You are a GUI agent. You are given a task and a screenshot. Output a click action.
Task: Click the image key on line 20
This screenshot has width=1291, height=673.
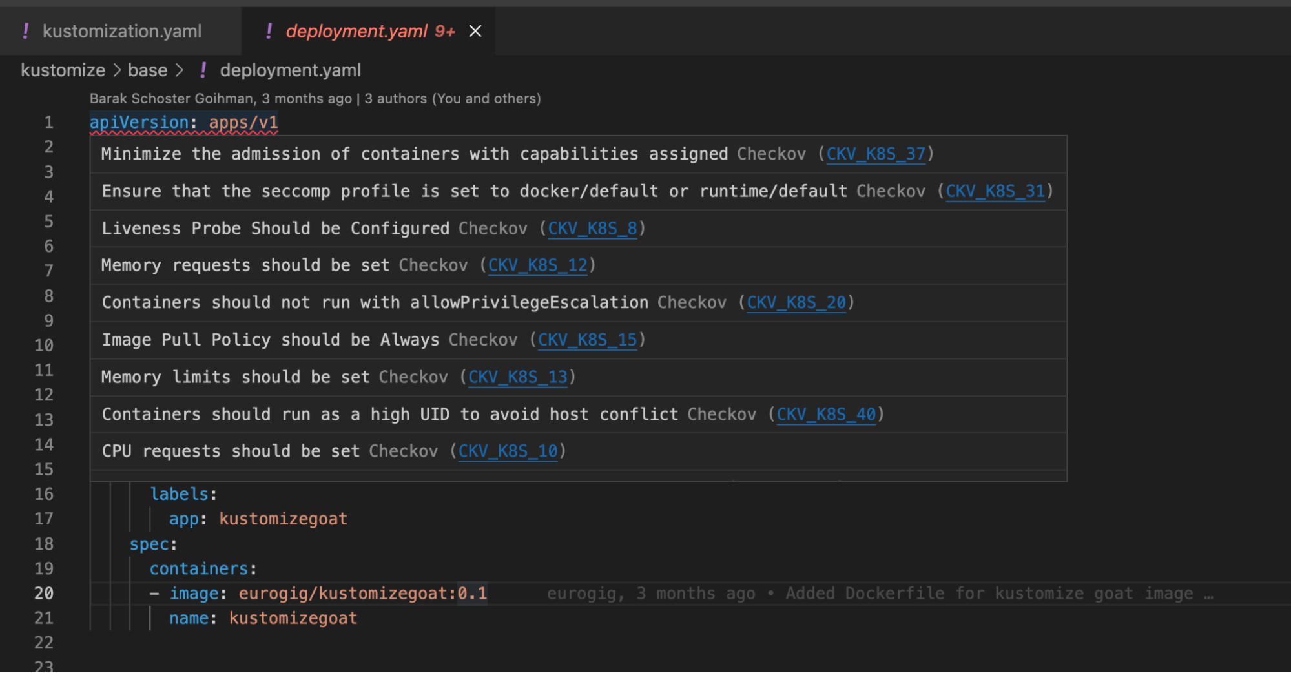point(194,594)
